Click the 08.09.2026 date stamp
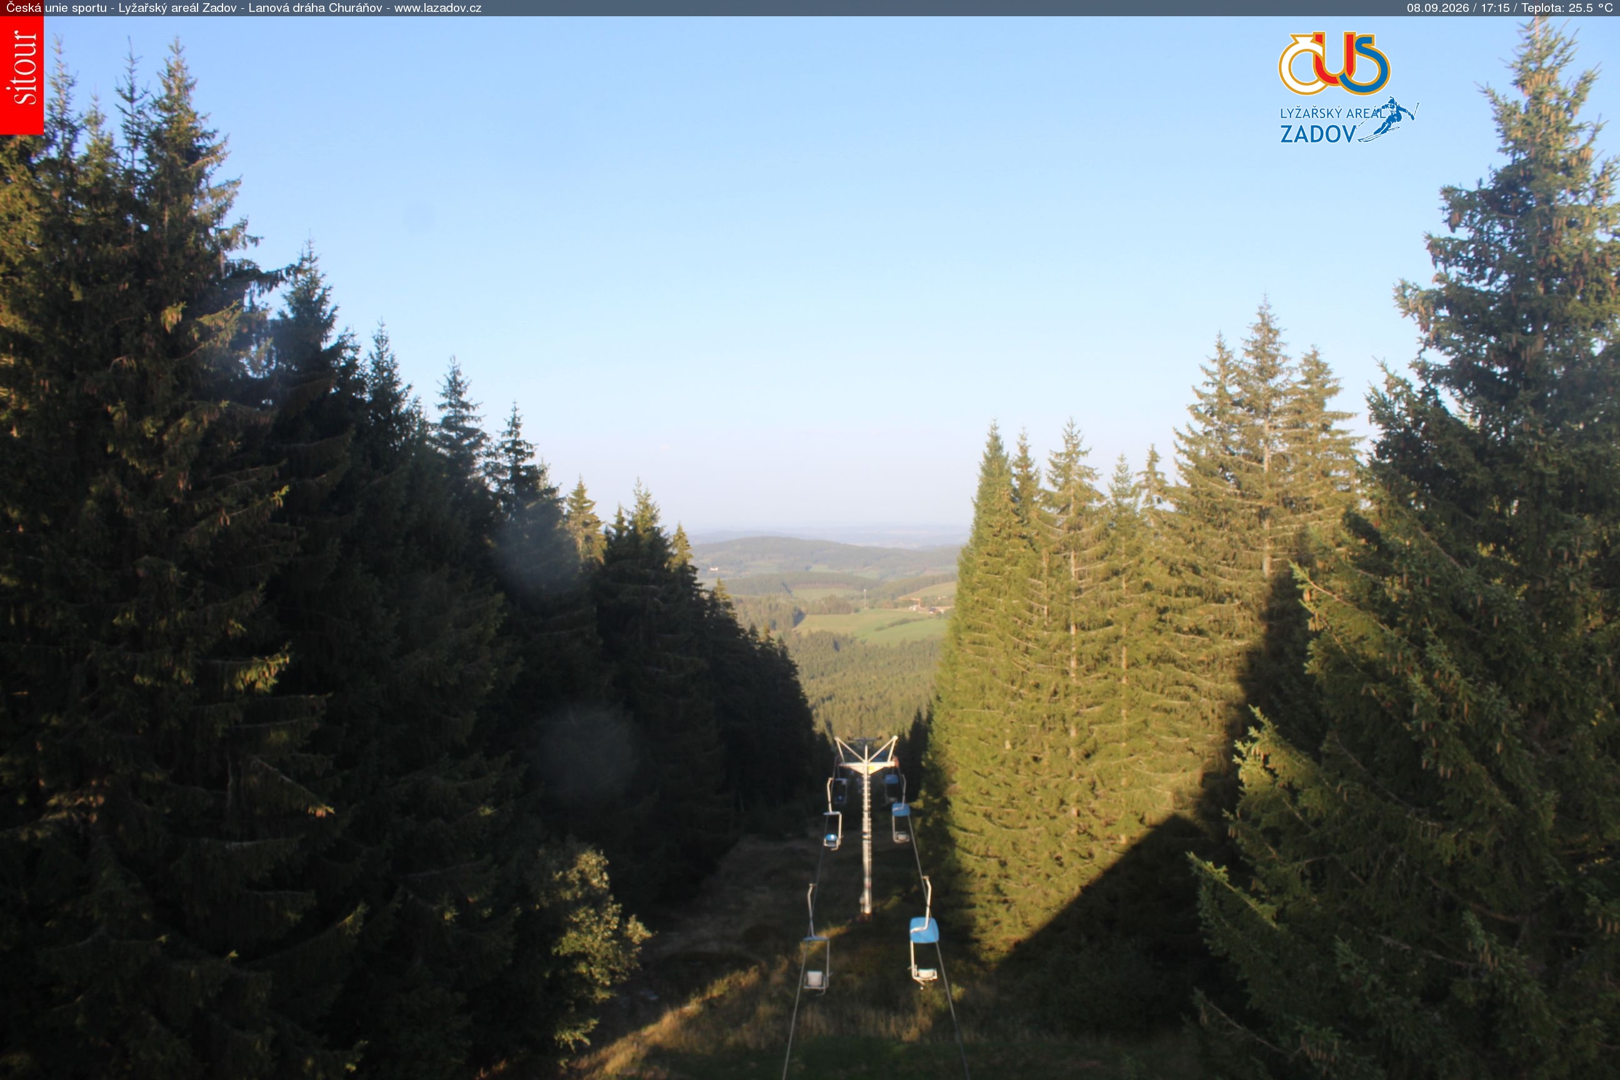The image size is (1620, 1080). 1437,8
